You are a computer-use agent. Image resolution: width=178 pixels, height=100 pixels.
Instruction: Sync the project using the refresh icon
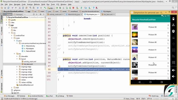point(8,8)
